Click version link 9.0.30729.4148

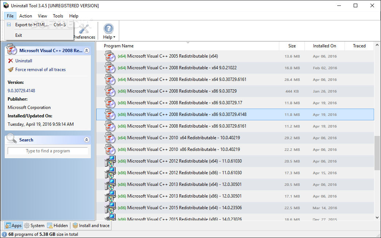click(x=22, y=91)
